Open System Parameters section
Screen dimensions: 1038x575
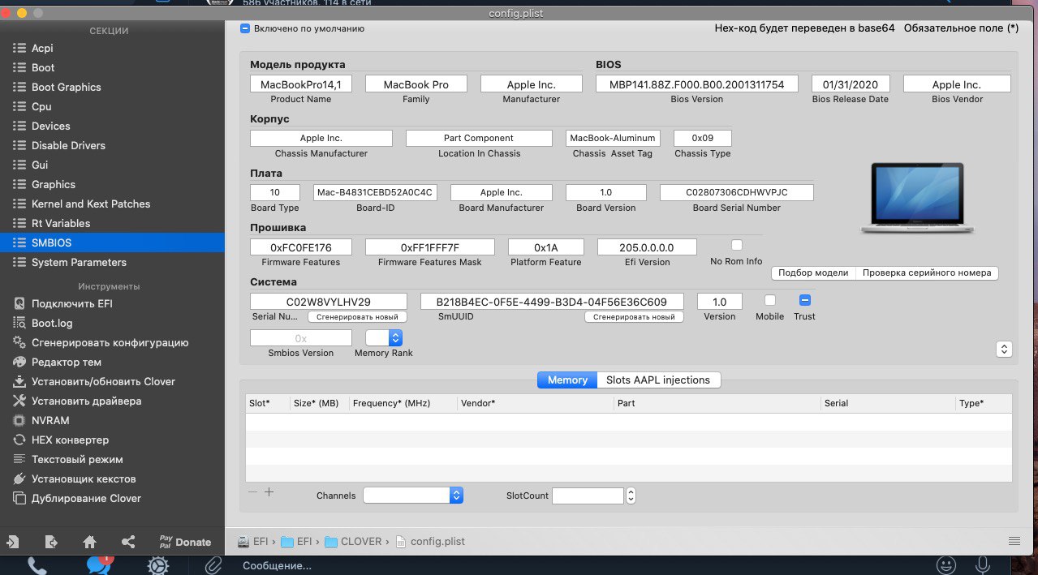coord(112,262)
